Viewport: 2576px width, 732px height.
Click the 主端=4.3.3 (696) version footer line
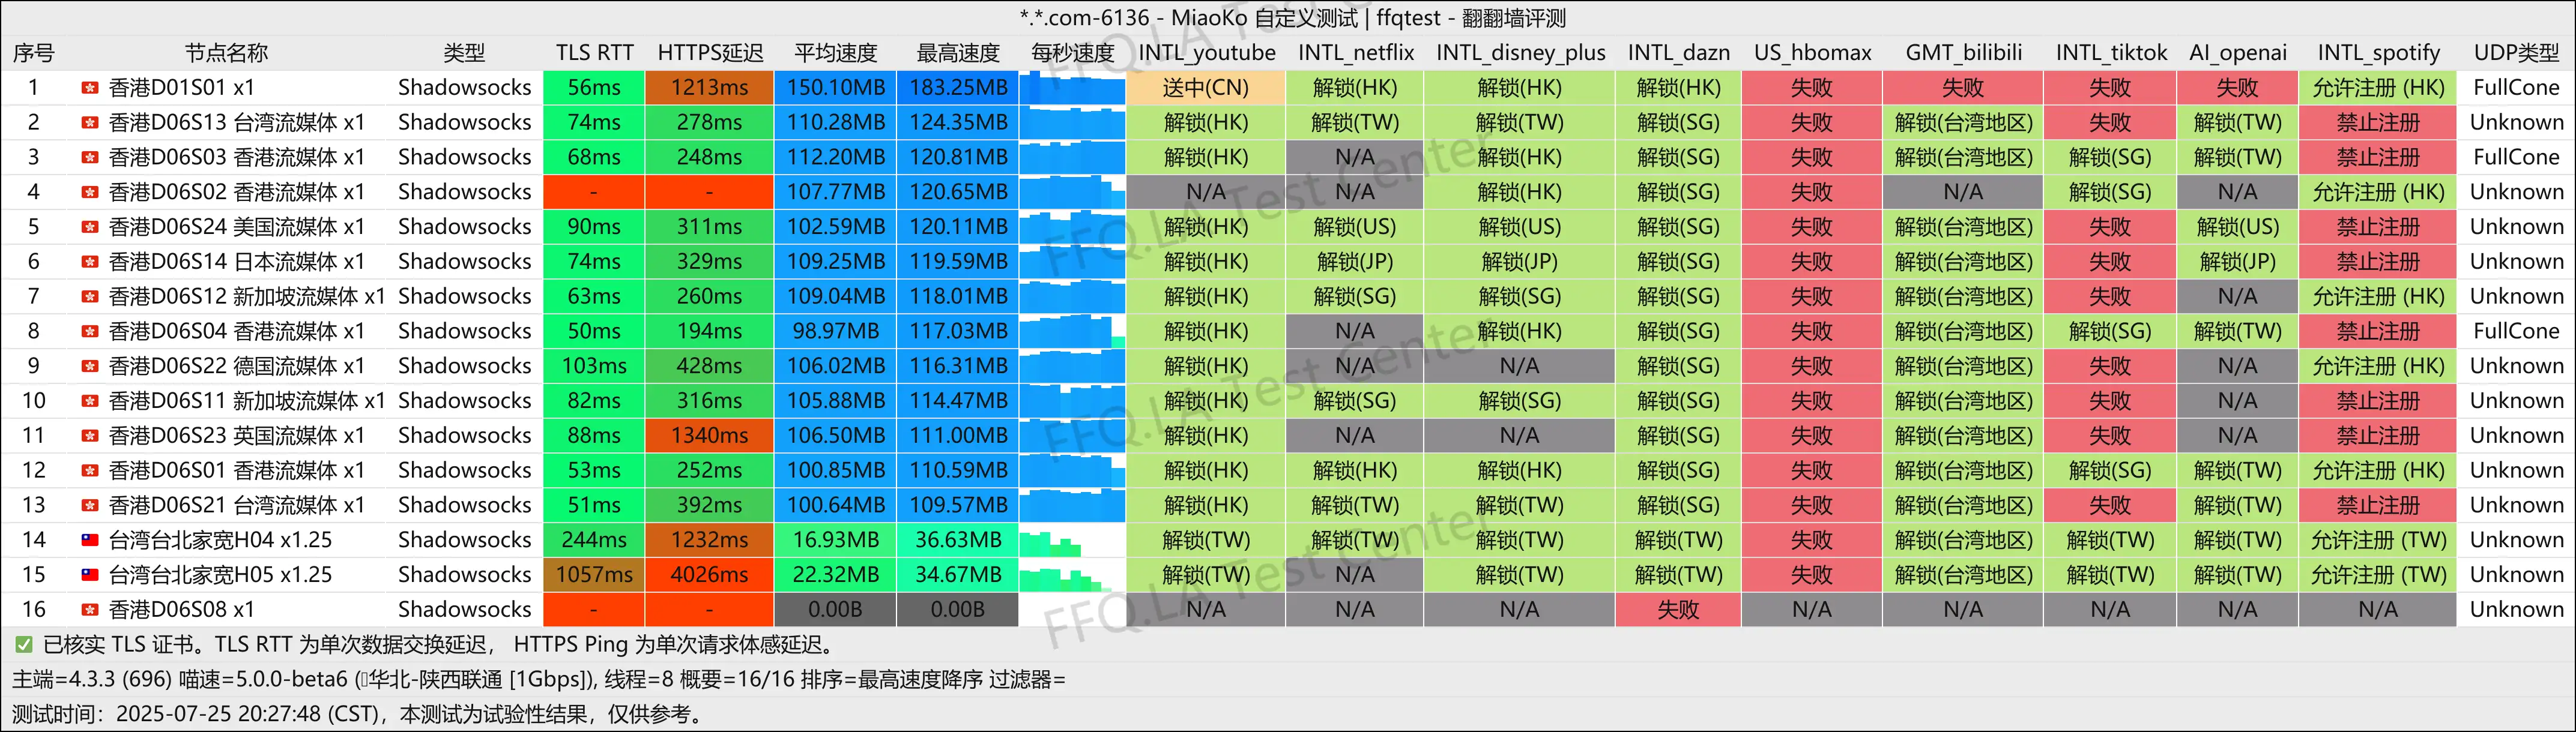coord(538,680)
